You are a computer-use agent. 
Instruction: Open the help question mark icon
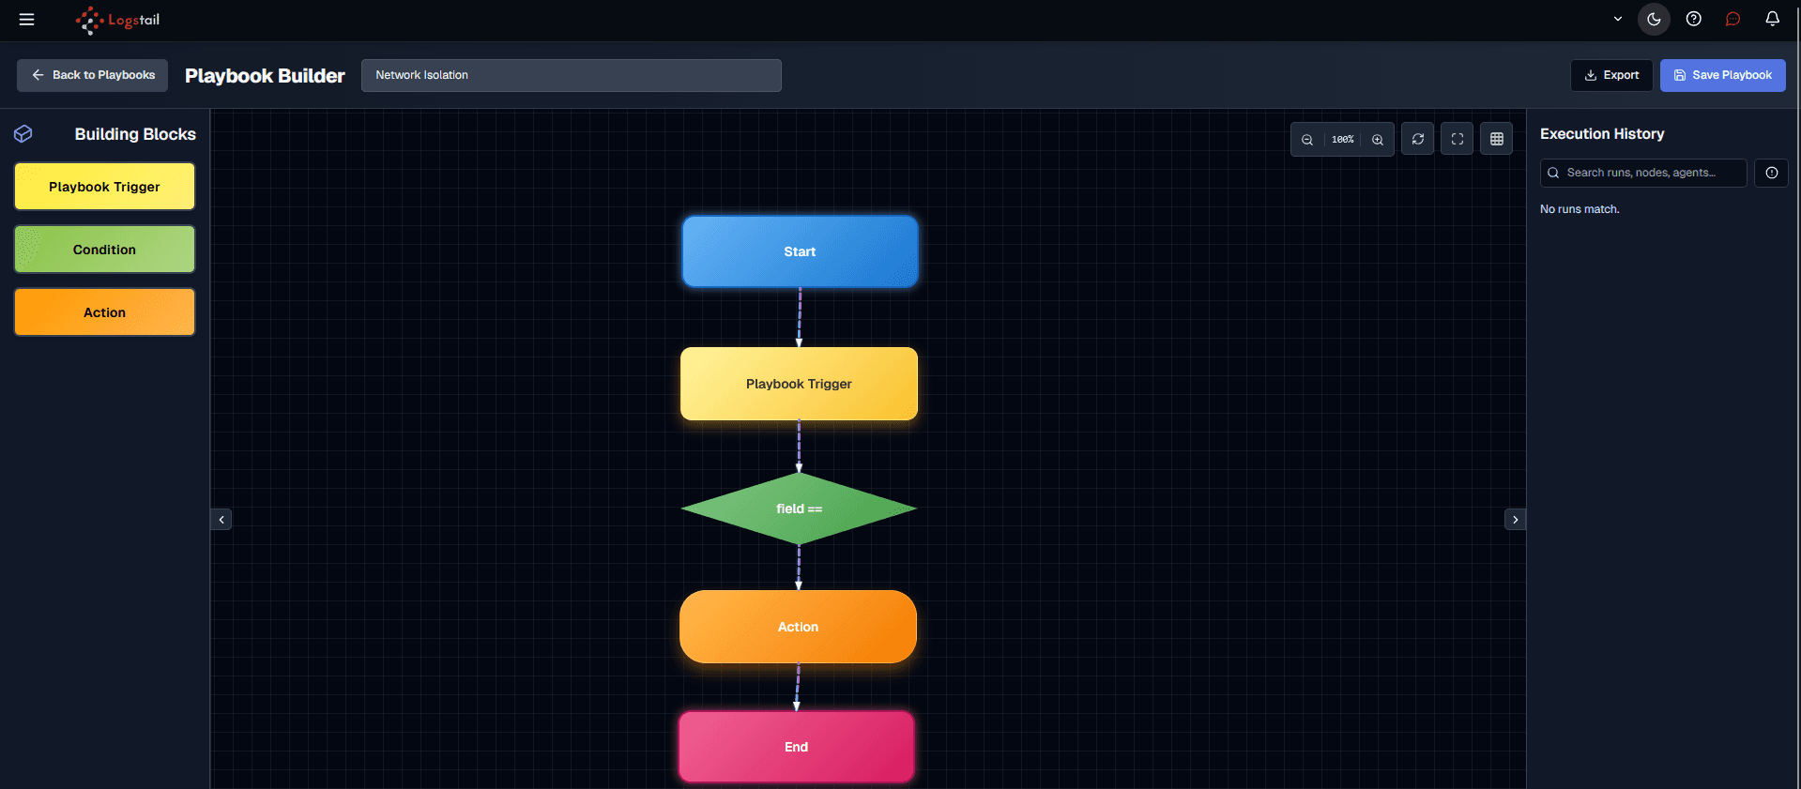click(1694, 19)
